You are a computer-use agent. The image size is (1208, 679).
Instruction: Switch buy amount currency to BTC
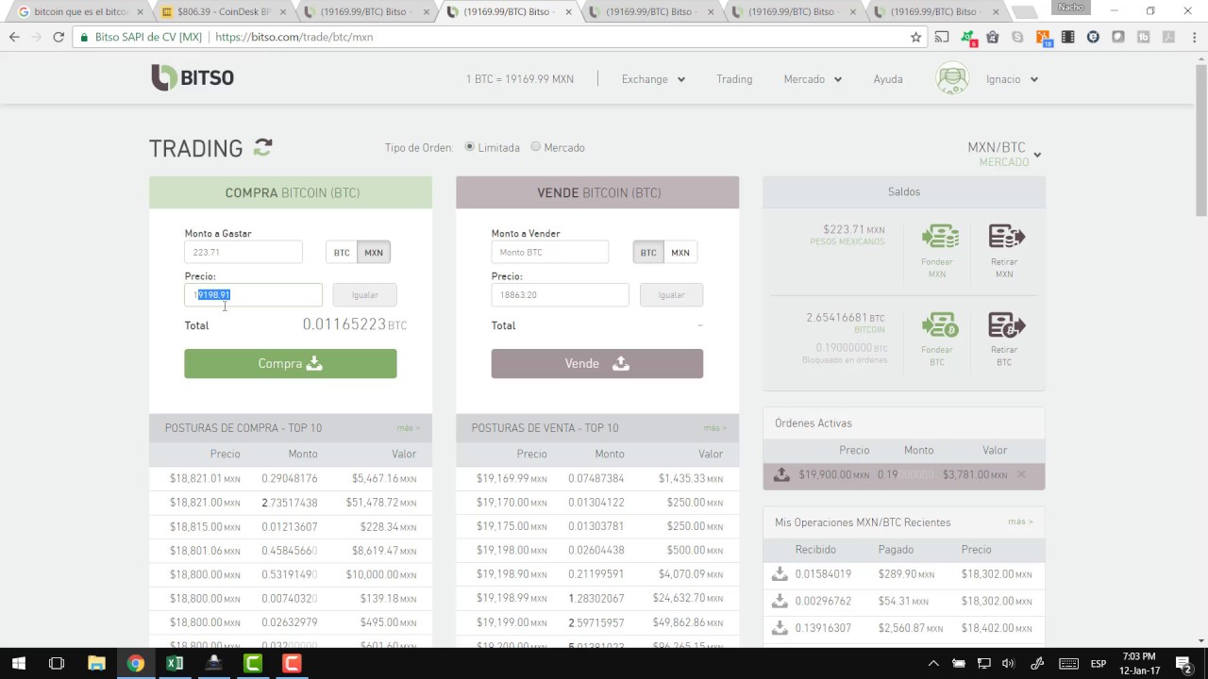tap(342, 252)
